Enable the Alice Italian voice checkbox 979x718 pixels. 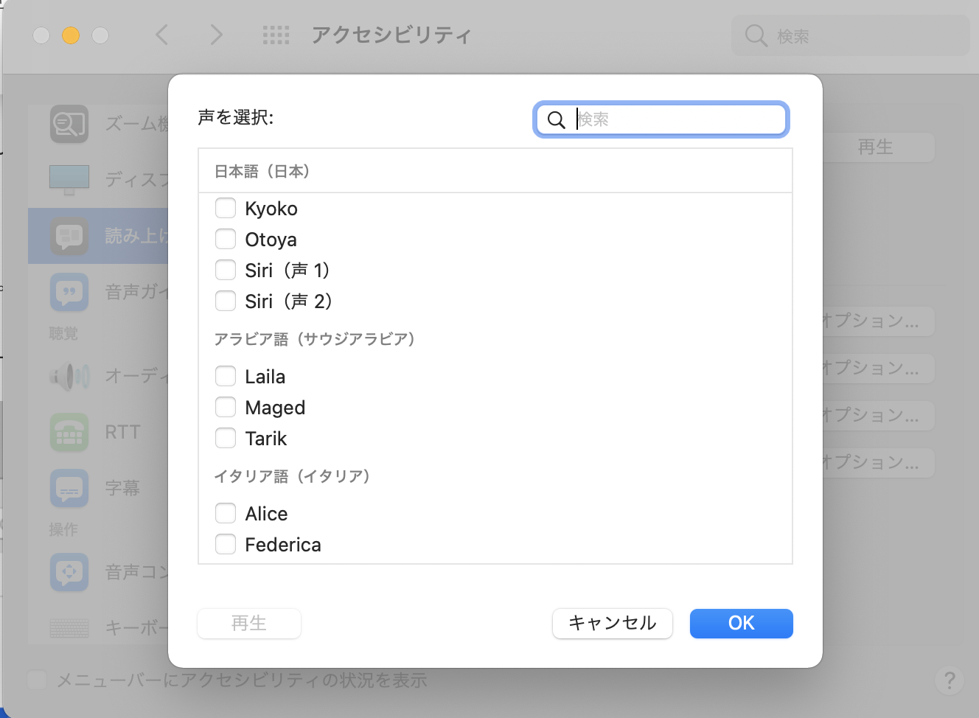[x=226, y=514]
